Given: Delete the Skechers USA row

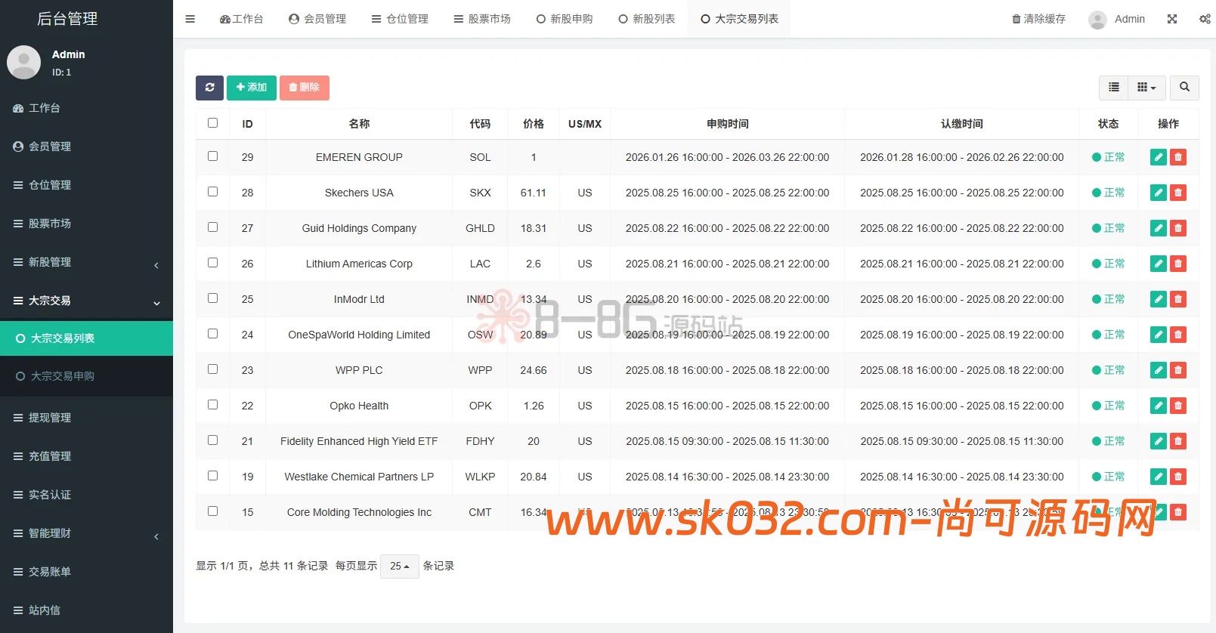Looking at the screenshot, I should tap(1178, 193).
